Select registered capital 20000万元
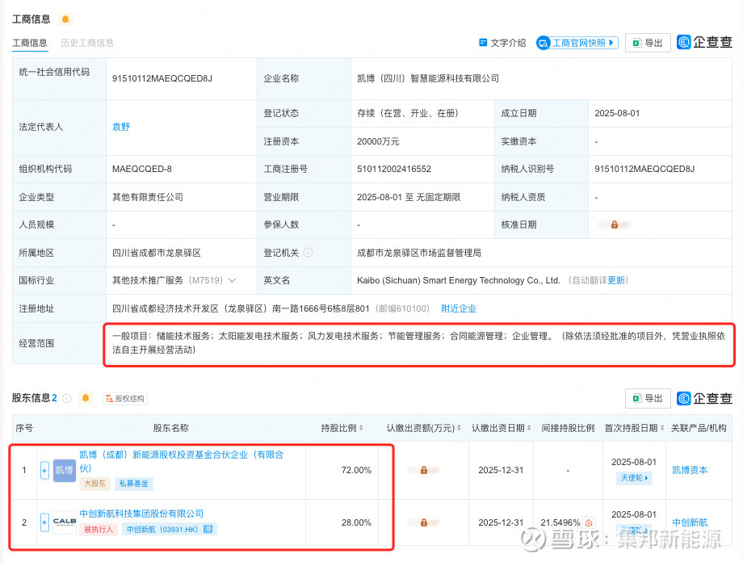 [378, 141]
